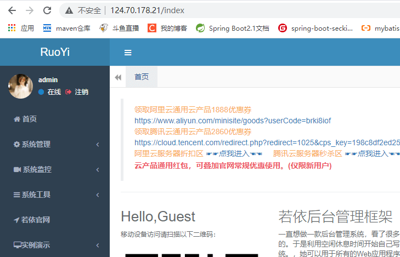Expand the 系统监控 sidebar menu
Image resolution: width=400 pixels, height=257 pixels.
point(55,169)
